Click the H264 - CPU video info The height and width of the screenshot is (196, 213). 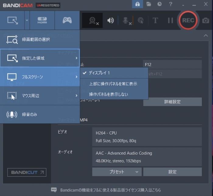point(106,133)
